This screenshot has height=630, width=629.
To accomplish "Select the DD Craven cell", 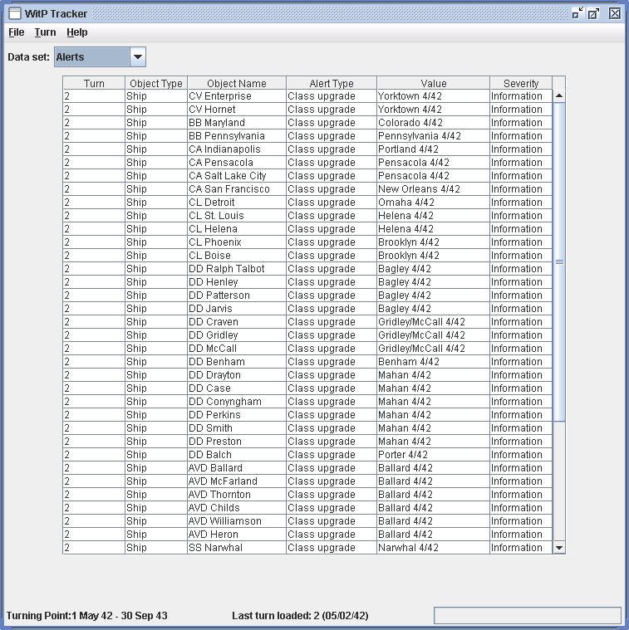I will [x=237, y=321].
